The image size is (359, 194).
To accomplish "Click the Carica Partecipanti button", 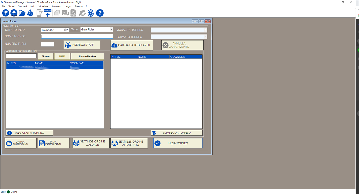I will 21,143.
